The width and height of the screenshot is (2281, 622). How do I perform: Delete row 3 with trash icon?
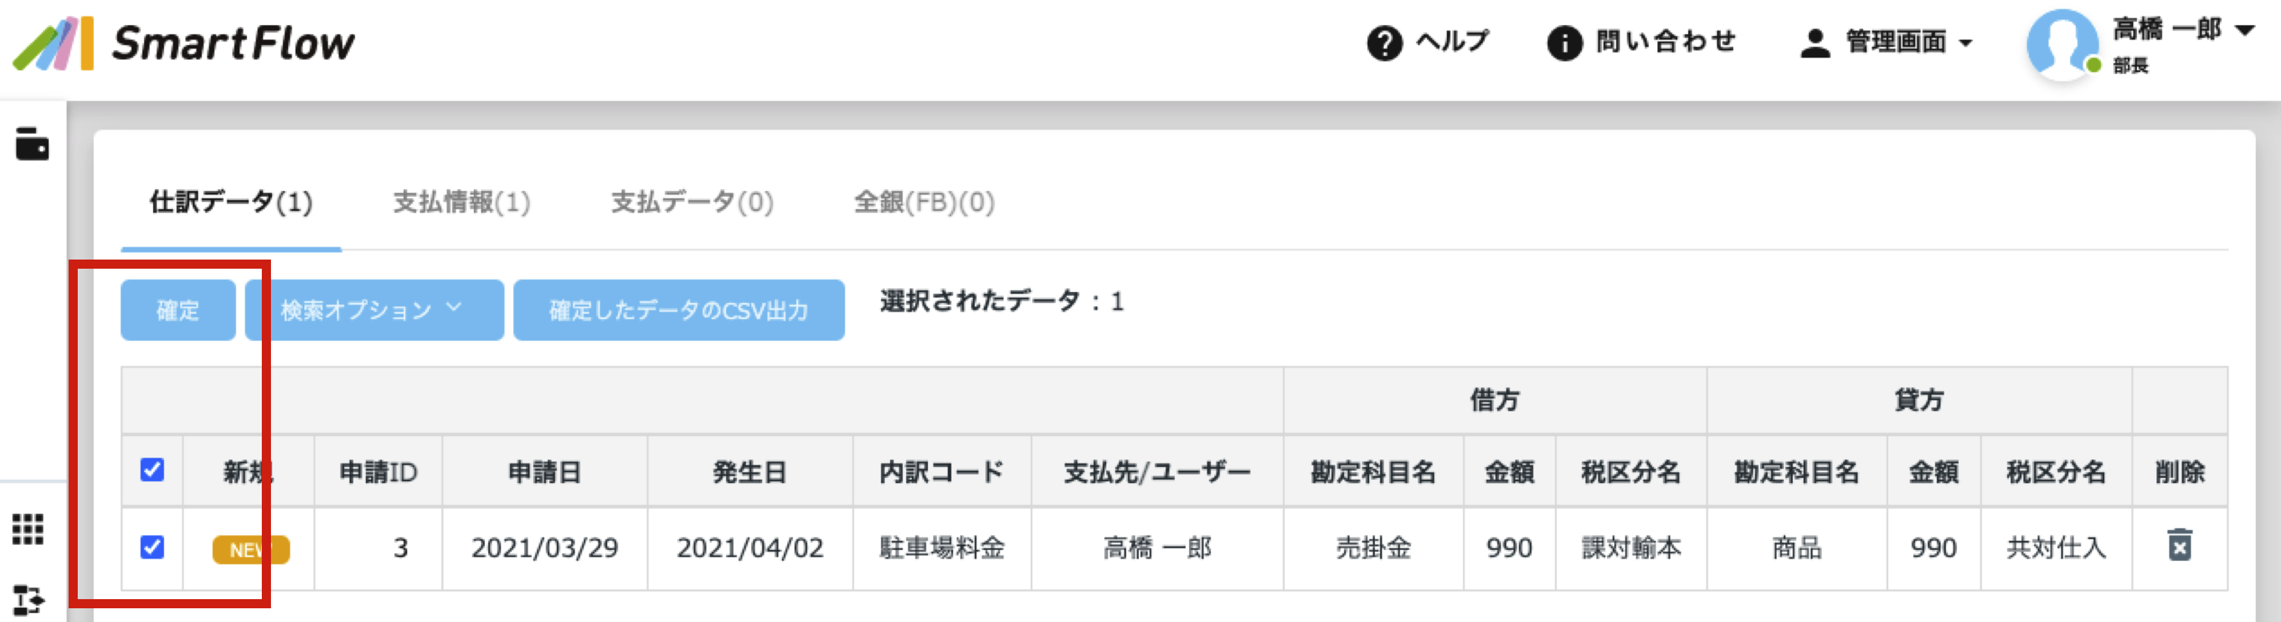[2179, 545]
